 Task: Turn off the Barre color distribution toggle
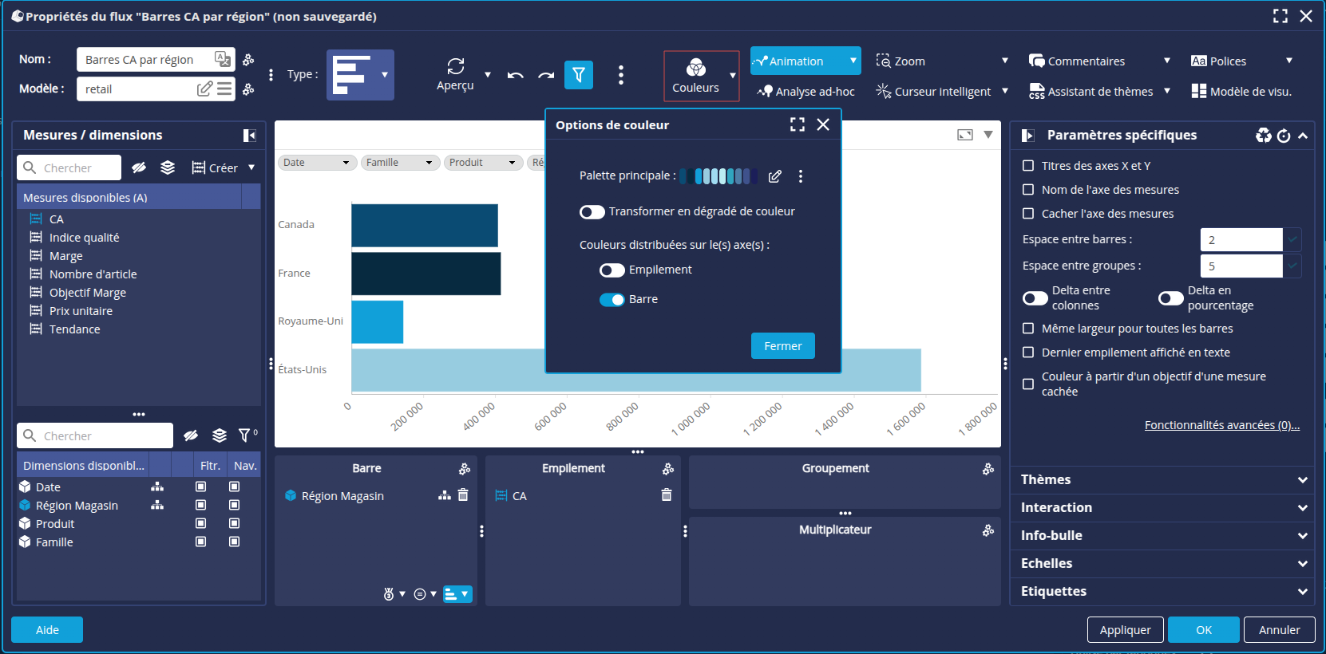[612, 300]
